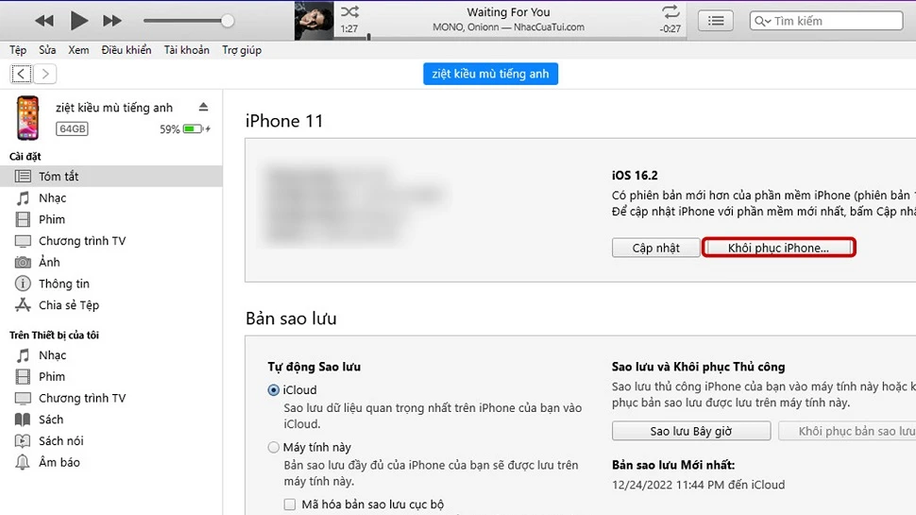This screenshot has height=515, width=916.
Task: Click the iPhone device icon in sidebar
Action: click(x=27, y=118)
